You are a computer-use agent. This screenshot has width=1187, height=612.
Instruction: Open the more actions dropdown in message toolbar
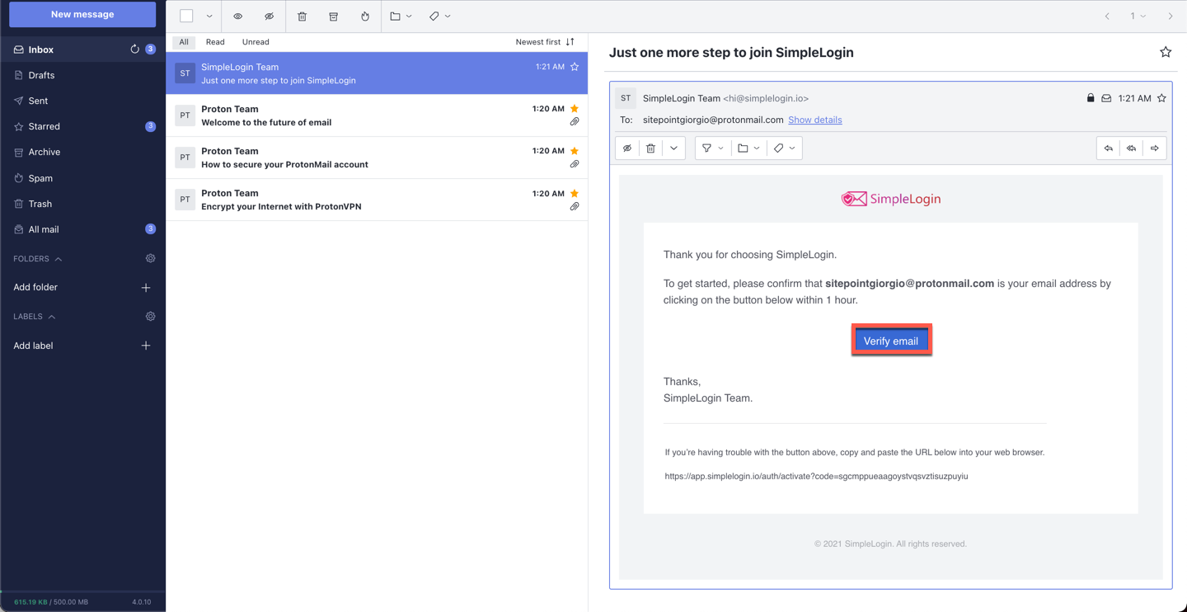[673, 148]
